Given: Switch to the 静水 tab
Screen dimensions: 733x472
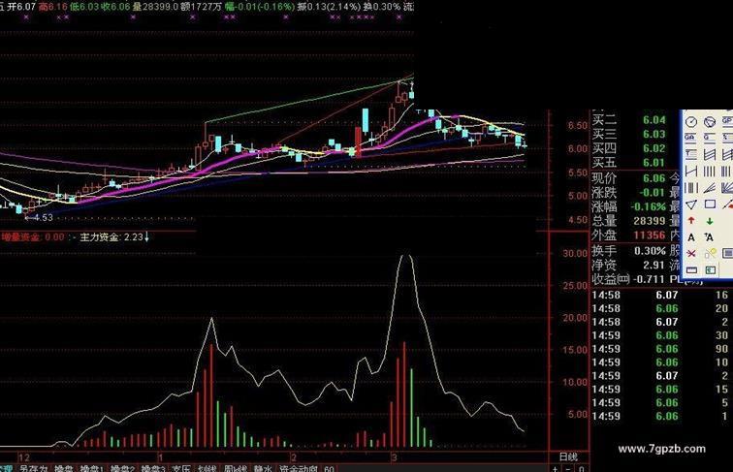Looking at the screenshot, I should pyautogui.click(x=263, y=468).
